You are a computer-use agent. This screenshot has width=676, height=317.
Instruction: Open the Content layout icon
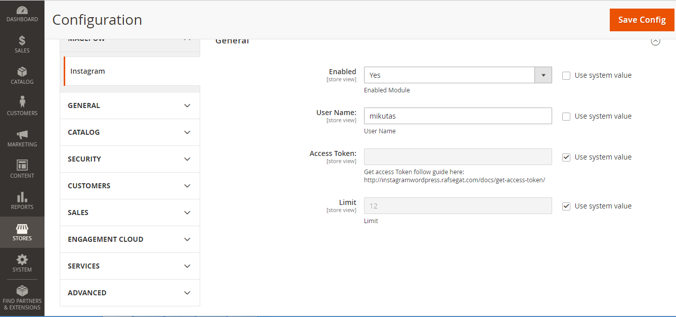pyautogui.click(x=22, y=166)
